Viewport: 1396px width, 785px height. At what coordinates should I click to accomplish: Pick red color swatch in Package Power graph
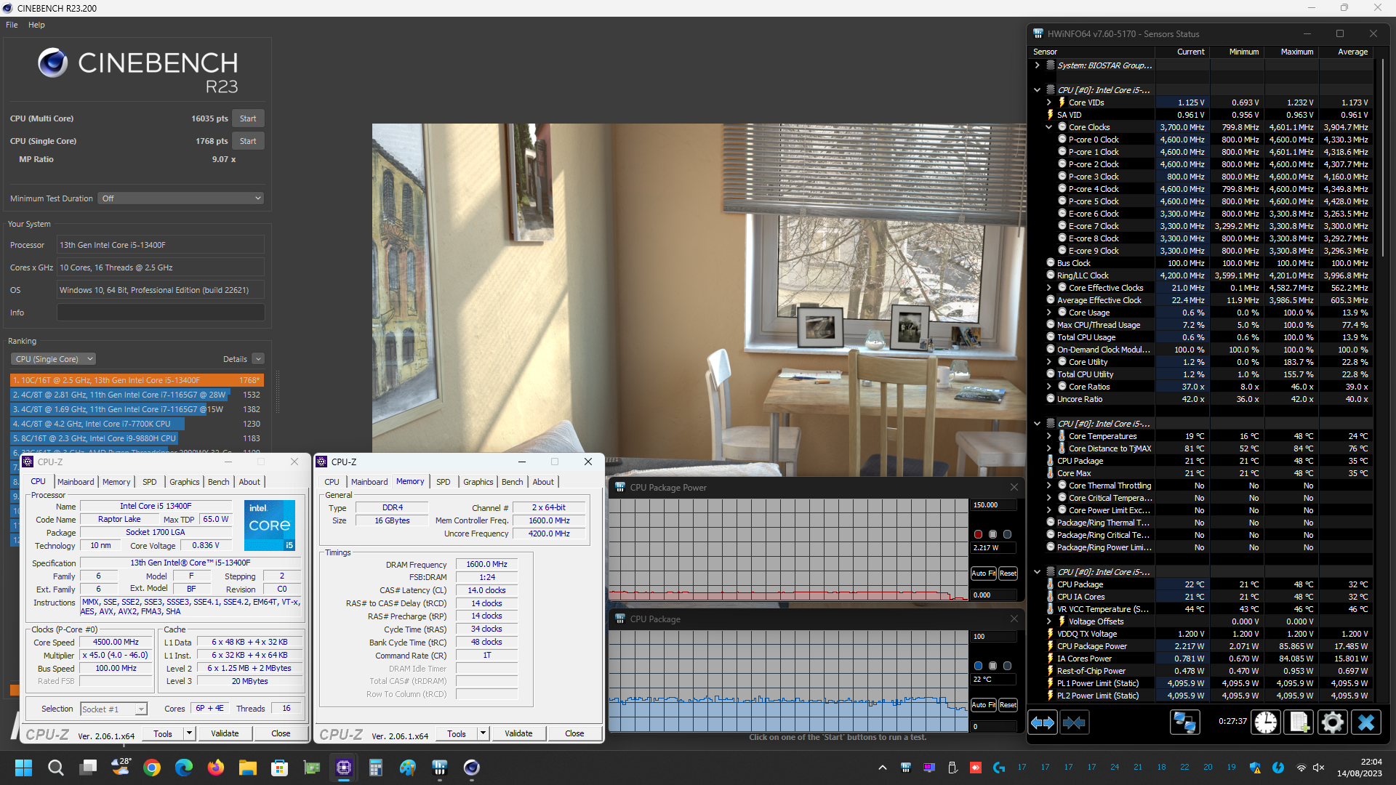978,534
